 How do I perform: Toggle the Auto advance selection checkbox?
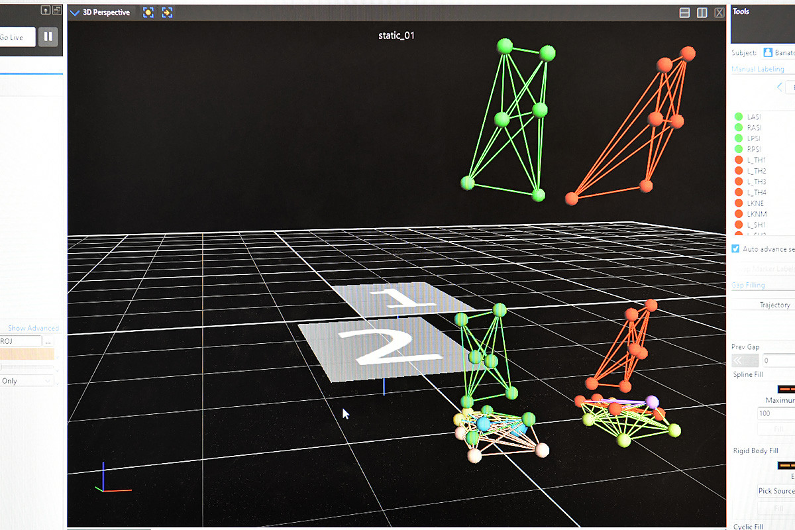pyautogui.click(x=735, y=249)
